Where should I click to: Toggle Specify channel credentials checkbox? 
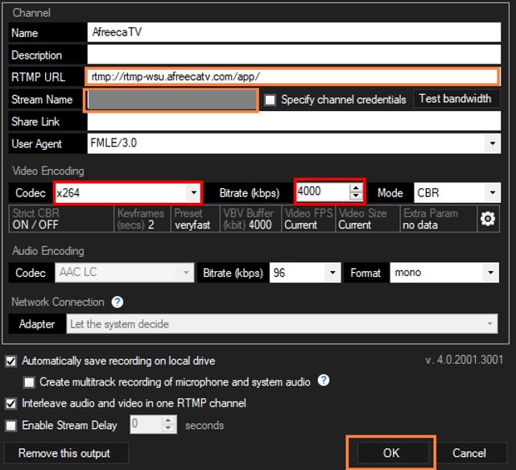tap(270, 100)
